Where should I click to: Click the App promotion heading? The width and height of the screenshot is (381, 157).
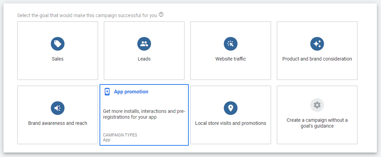(131, 92)
